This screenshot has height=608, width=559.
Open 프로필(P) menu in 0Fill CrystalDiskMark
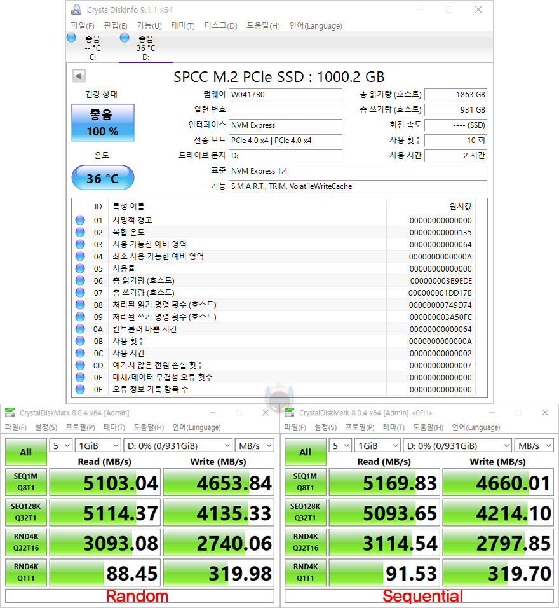(360, 427)
